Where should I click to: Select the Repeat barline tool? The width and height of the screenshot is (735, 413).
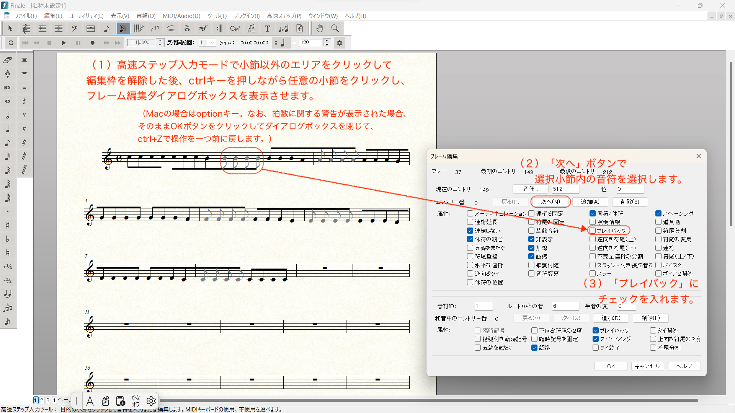[x=219, y=28]
